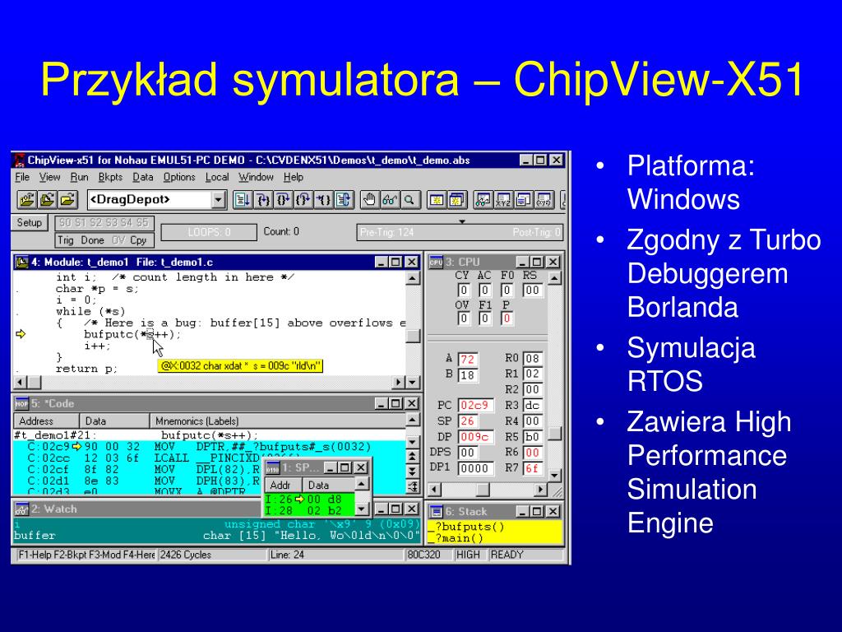Click the (xyz) window toolbar icon
Screen dimensions: 842x632
pyautogui.click(x=544, y=201)
